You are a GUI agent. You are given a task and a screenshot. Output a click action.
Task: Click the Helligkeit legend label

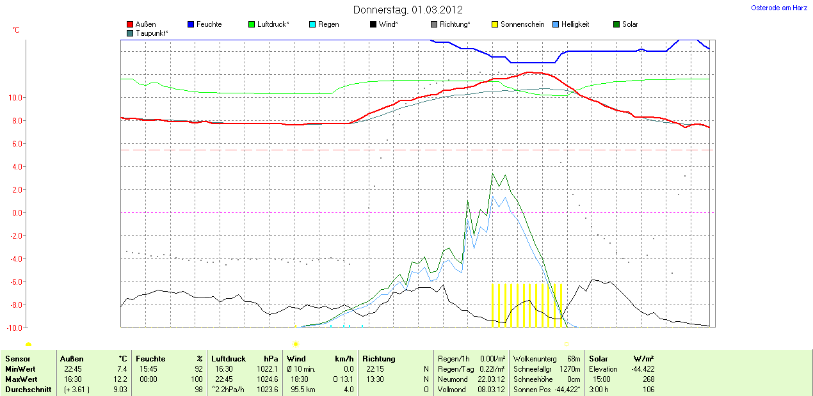click(x=575, y=24)
